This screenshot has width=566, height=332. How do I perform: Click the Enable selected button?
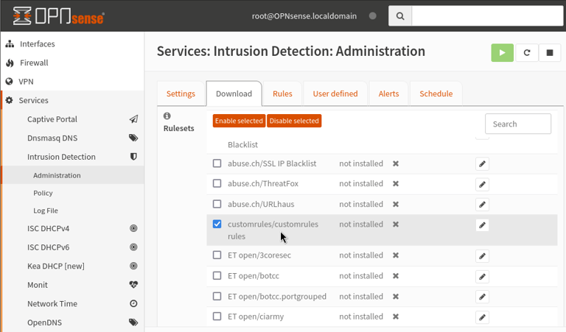239,121
